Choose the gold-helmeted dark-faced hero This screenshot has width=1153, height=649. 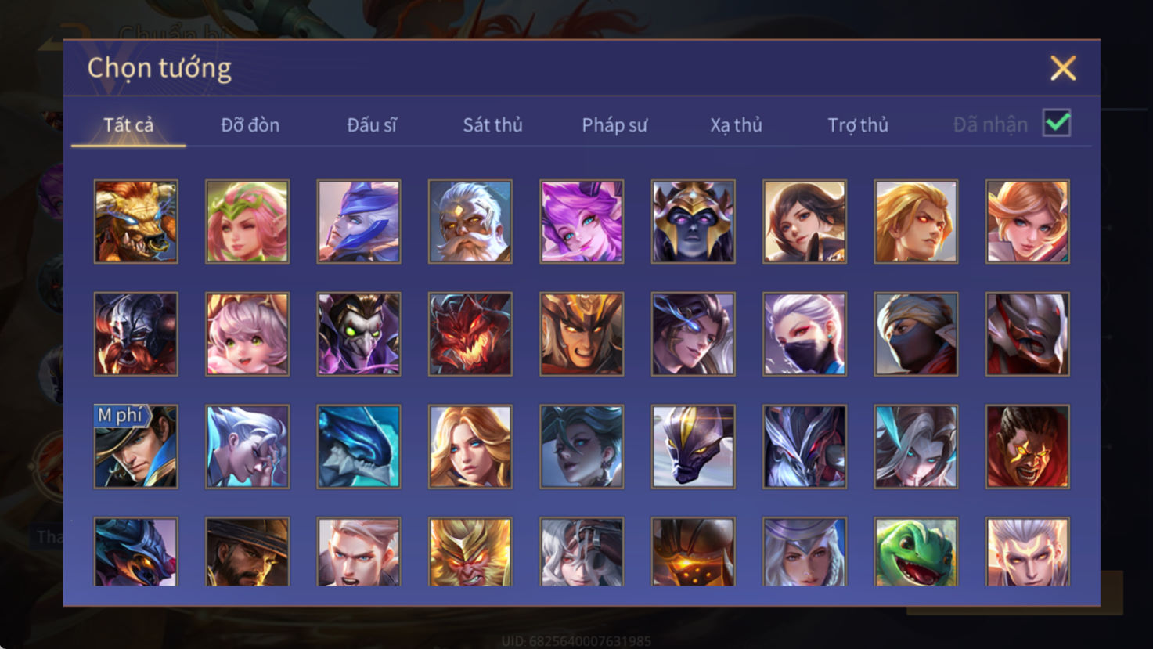click(693, 222)
